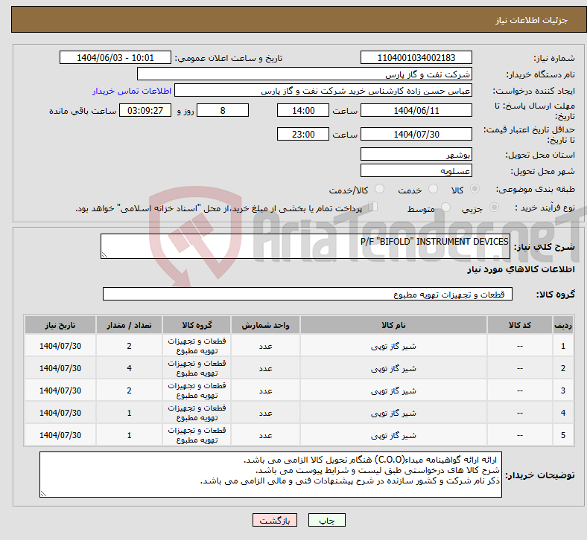Click the چاپ print button

click(327, 520)
